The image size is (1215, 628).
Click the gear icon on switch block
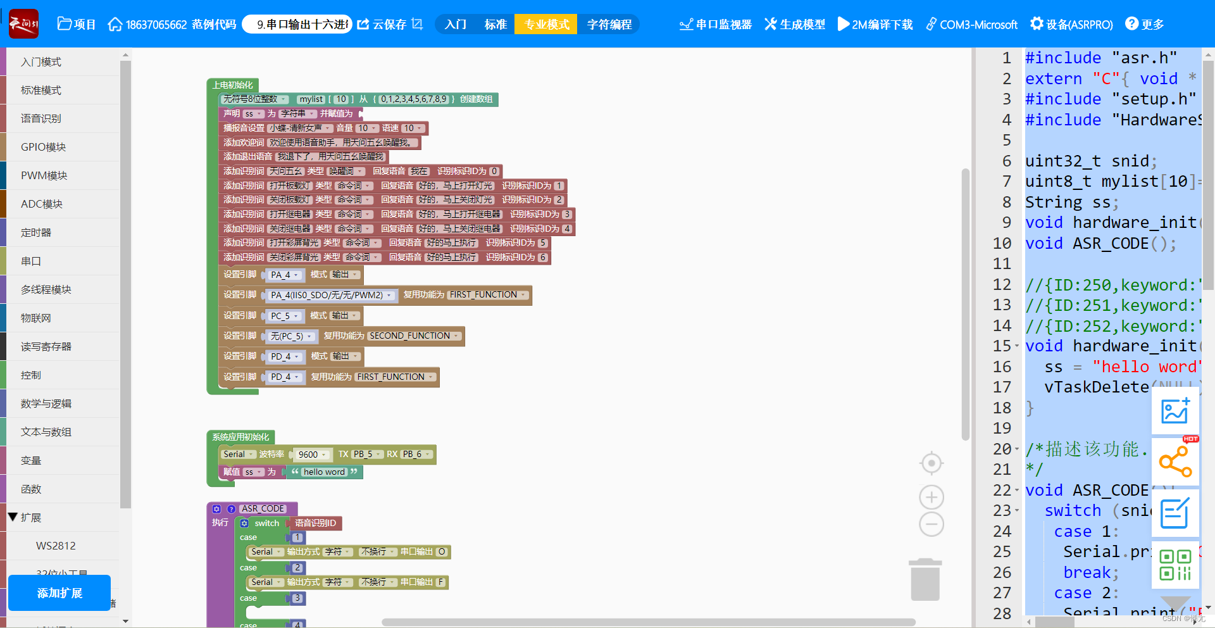(x=244, y=524)
